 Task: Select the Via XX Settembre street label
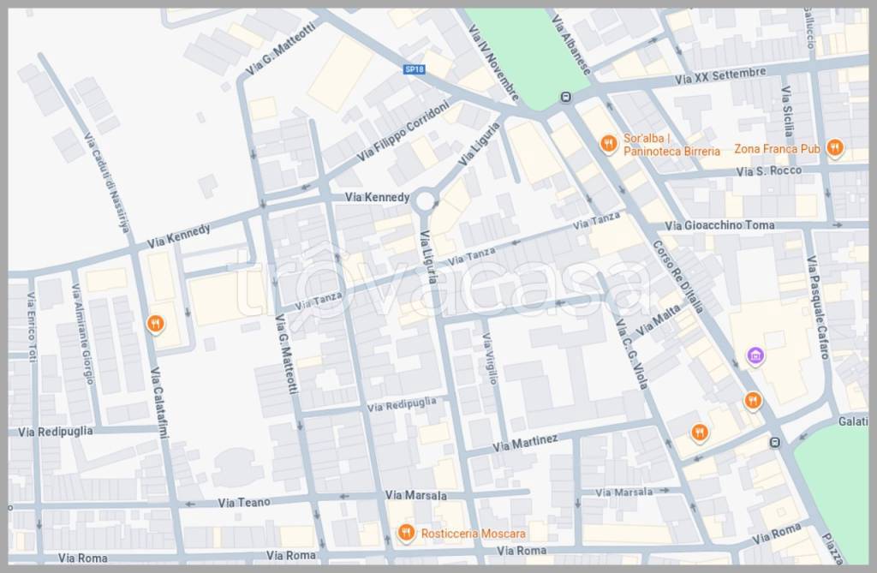719,76
